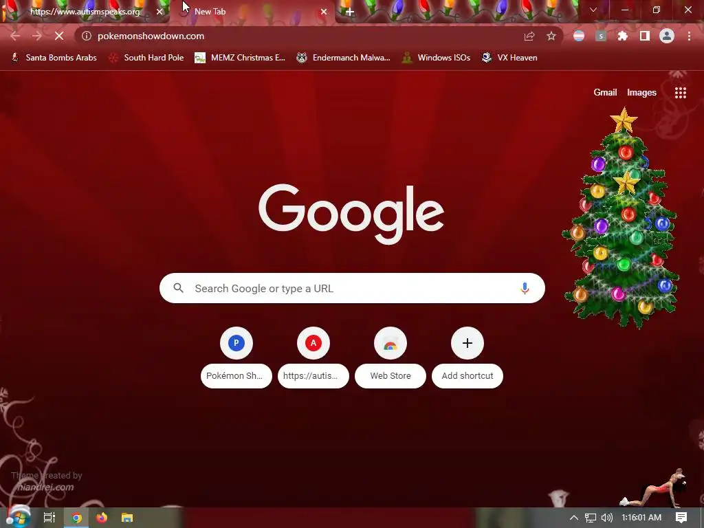Open the Images link
This screenshot has height=528, width=704.
pyautogui.click(x=641, y=93)
